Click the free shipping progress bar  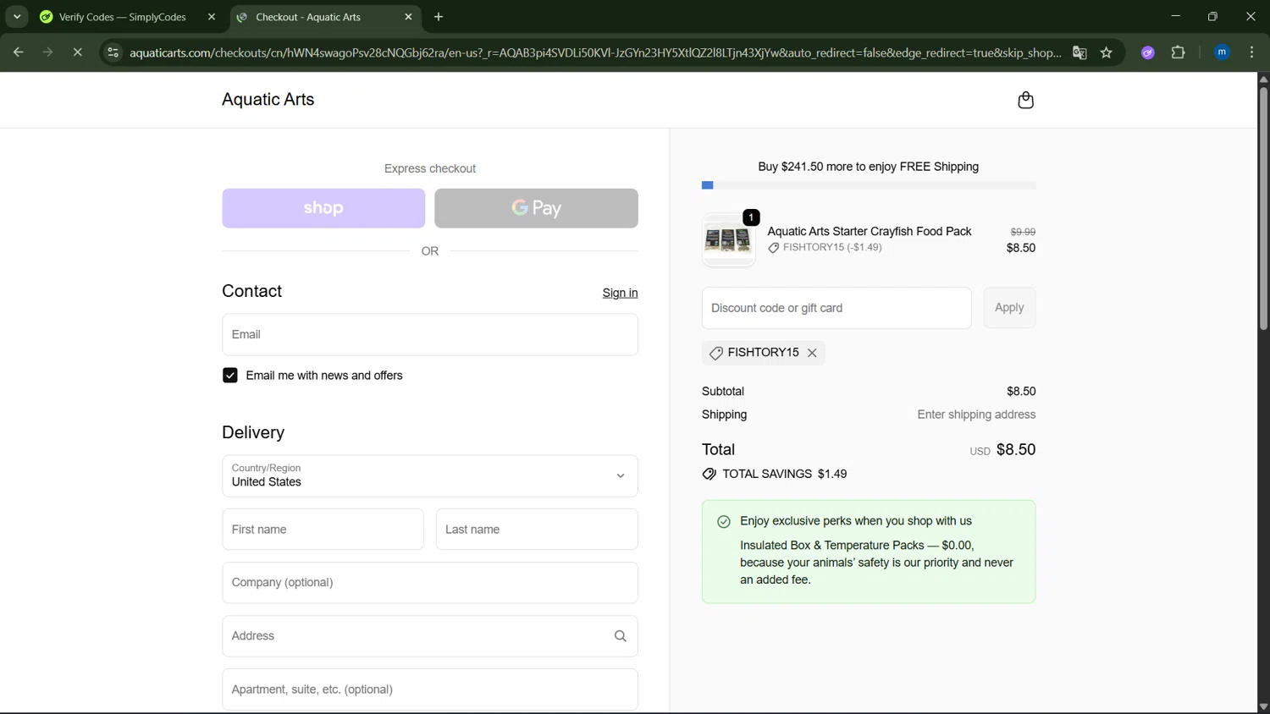(868, 185)
